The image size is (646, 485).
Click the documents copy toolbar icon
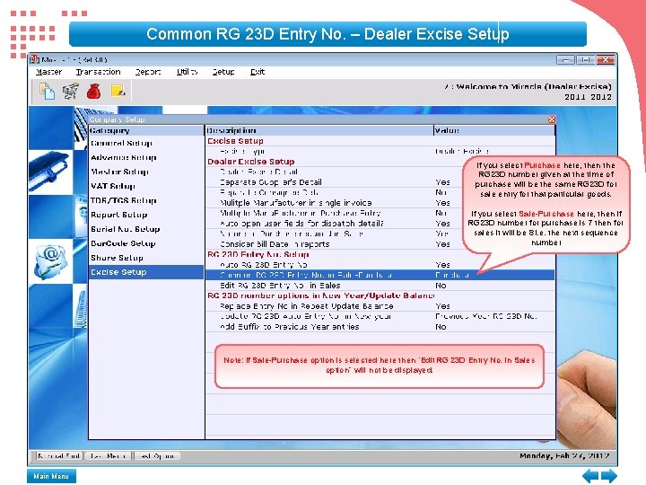point(47,91)
